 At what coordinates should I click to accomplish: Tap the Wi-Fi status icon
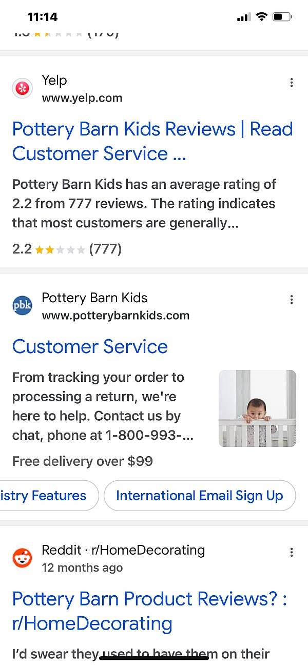tap(262, 17)
